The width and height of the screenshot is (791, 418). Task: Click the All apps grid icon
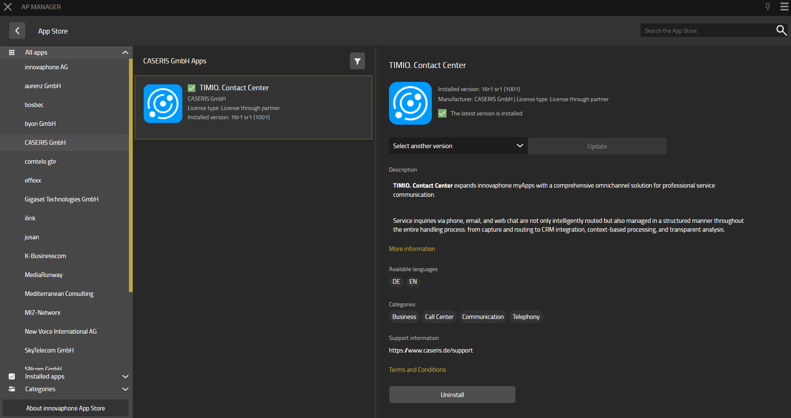(x=12, y=52)
